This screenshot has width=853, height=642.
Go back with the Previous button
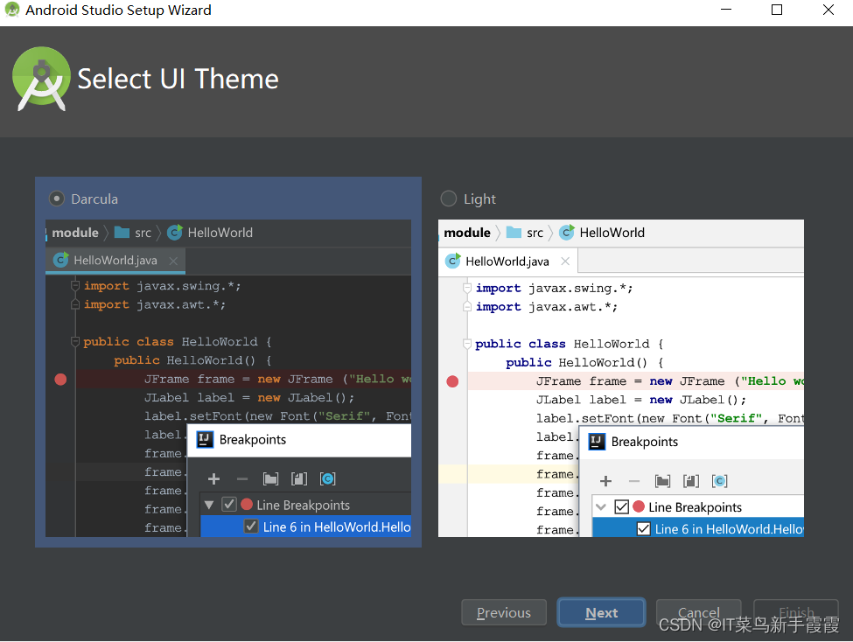pyautogui.click(x=504, y=612)
